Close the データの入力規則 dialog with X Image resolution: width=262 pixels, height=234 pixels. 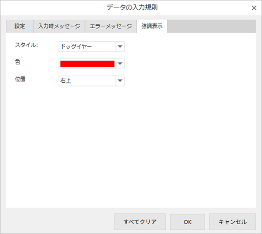pos(254,8)
